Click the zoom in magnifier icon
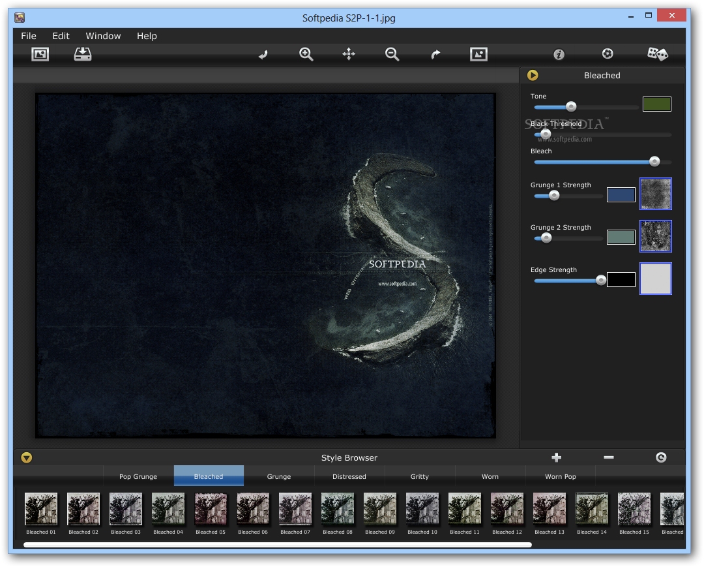This screenshot has width=704, height=567. [x=306, y=54]
